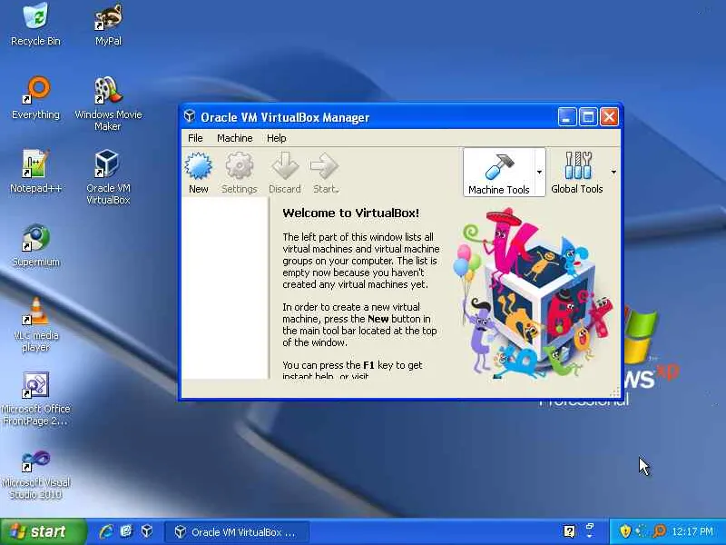This screenshot has width=726, height=545.
Task: Select the Microsoft Office FrontPage shortcut
Action: tap(35, 399)
